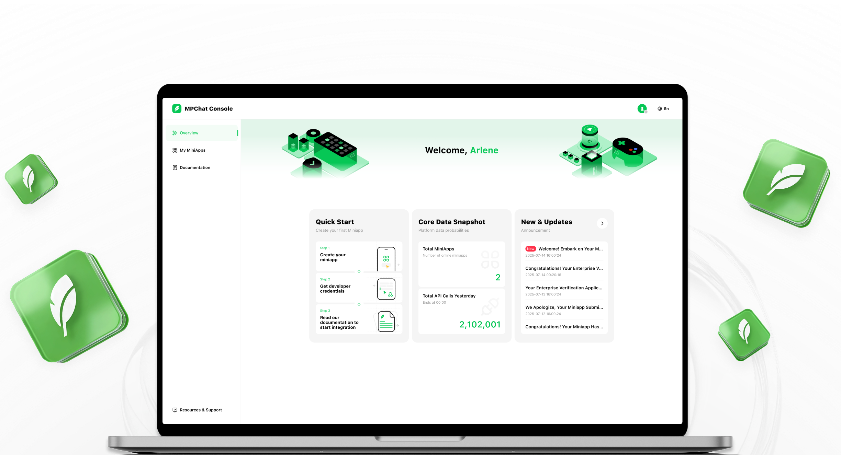Click the Total API Calls Yesterday card
The width and height of the screenshot is (841, 455).
pyautogui.click(x=461, y=311)
